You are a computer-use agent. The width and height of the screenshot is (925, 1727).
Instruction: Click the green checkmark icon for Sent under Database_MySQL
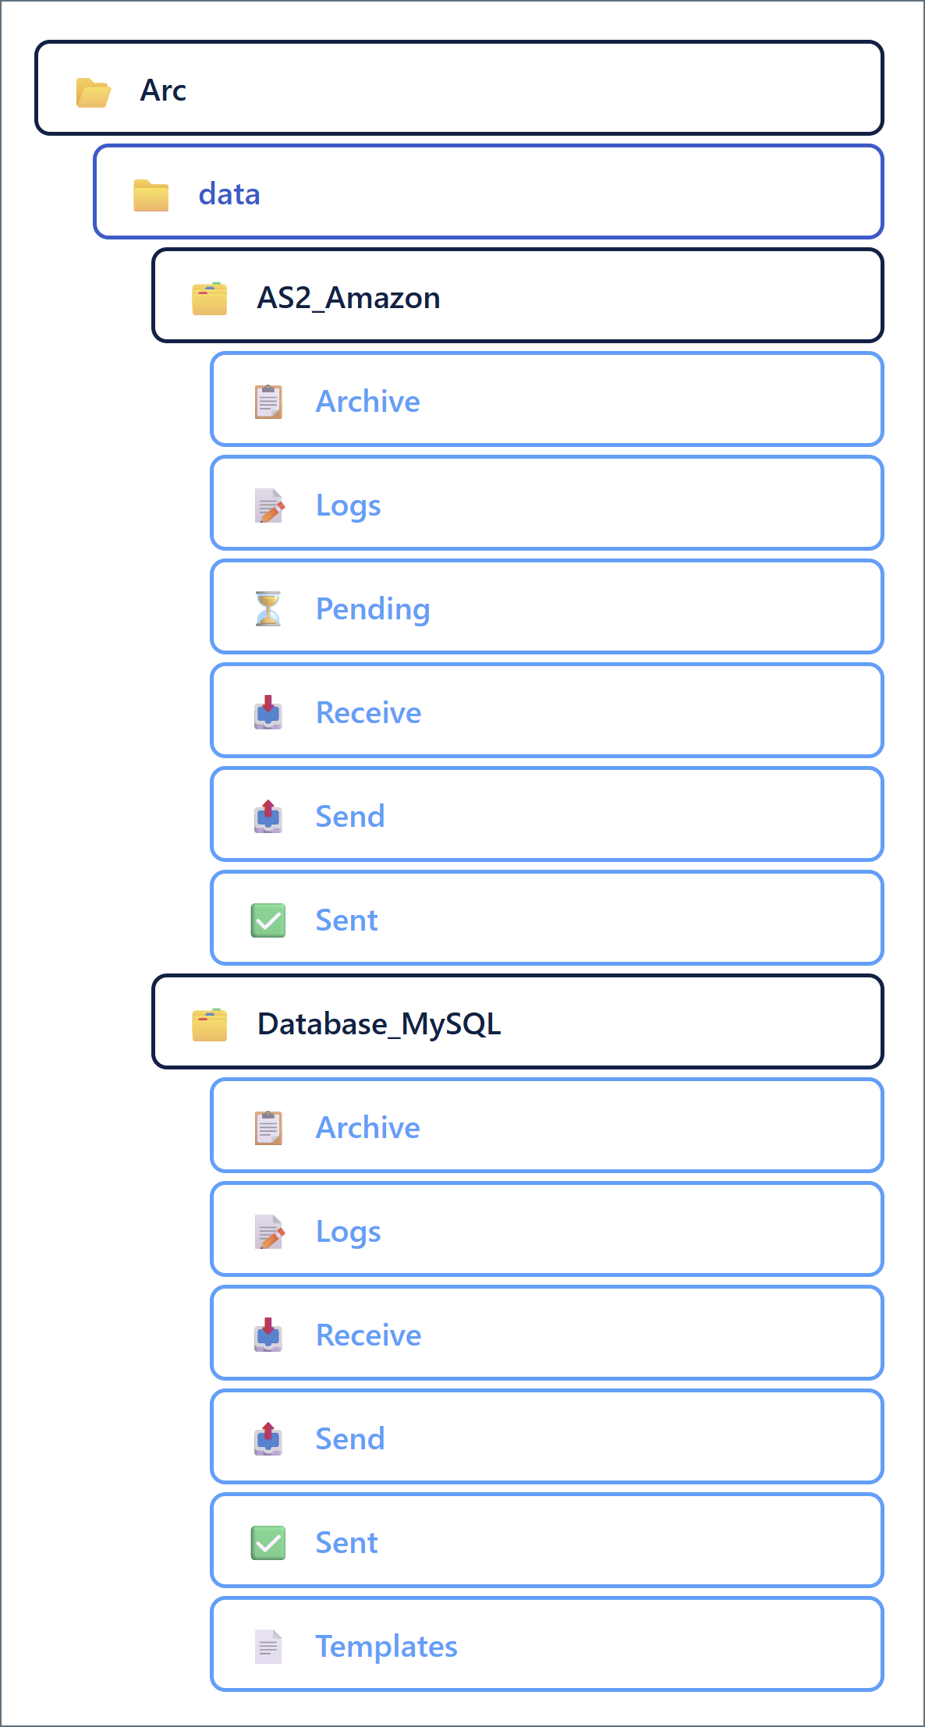[x=268, y=1542]
